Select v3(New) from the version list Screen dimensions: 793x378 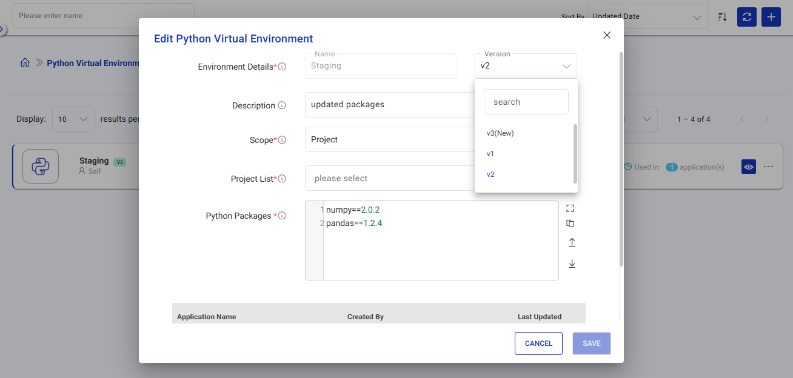tap(500, 133)
